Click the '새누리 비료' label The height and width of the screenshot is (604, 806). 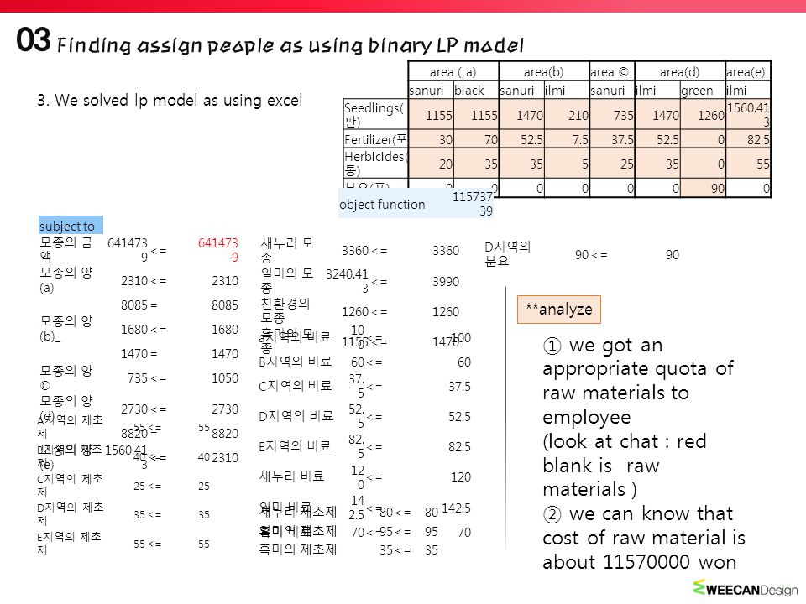291,476
